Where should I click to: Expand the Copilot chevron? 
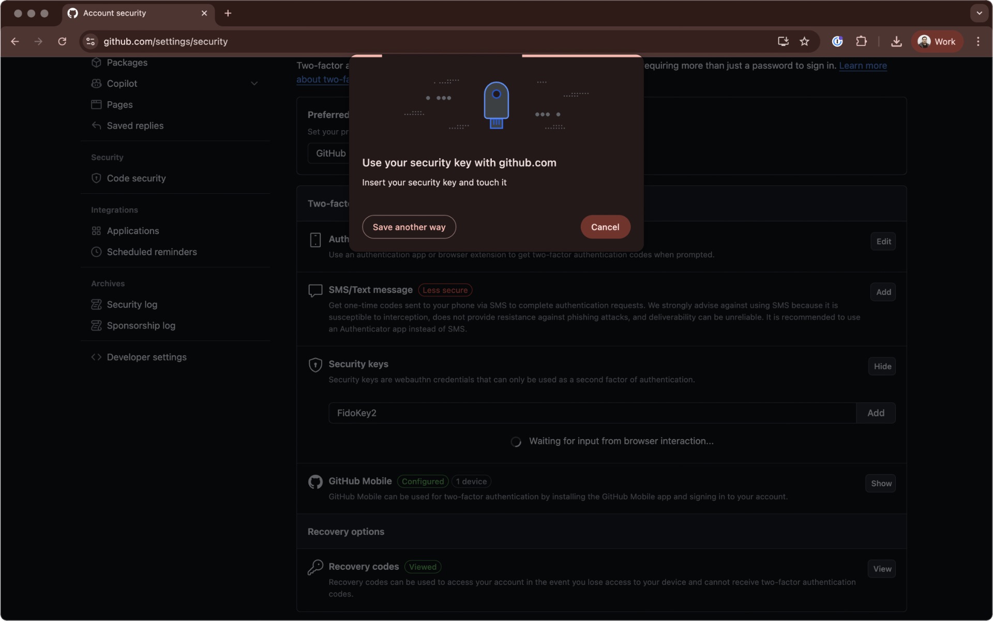[x=254, y=83]
